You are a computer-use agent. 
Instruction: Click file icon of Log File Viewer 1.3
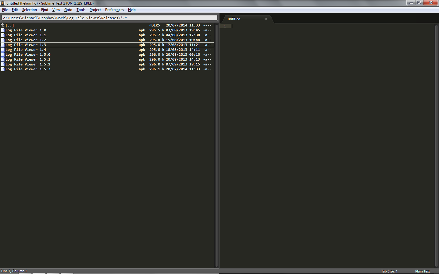3,45
